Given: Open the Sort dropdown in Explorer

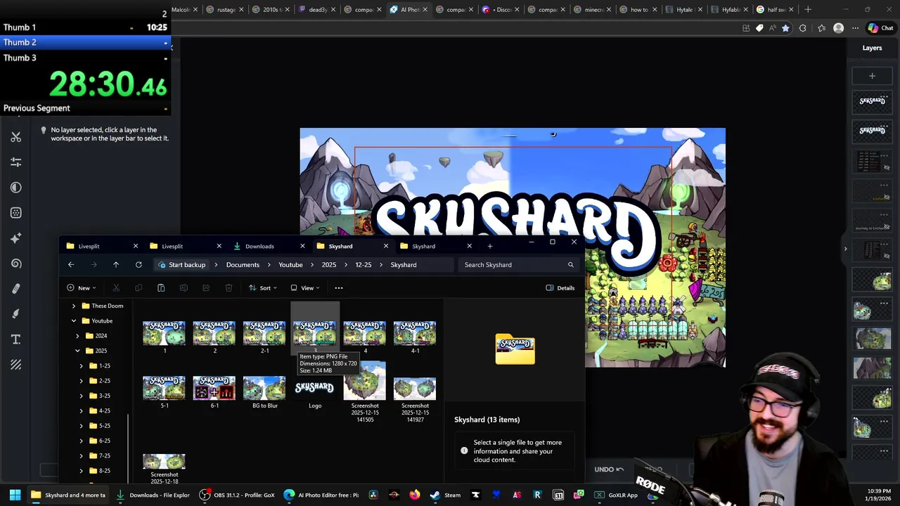Looking at the screenshot, I should point(262,287).
